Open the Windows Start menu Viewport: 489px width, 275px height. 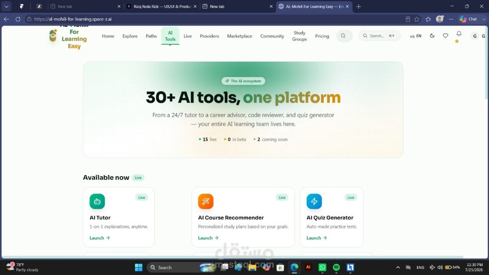[139, 267]
